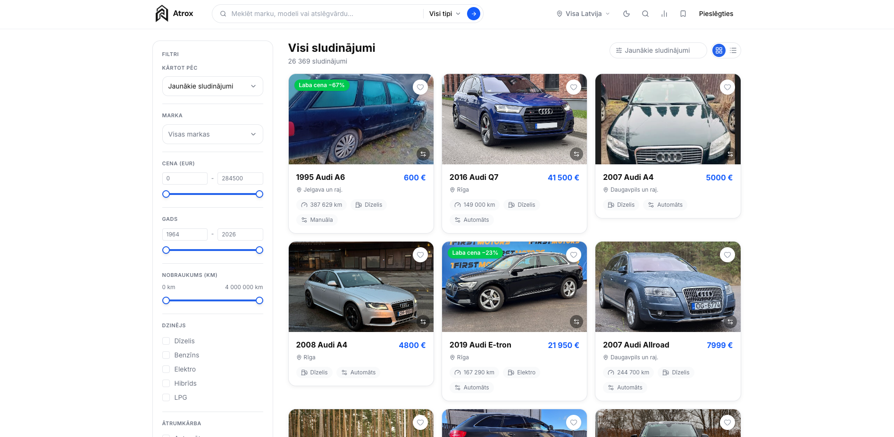
Task: Open the 2019 Audi E-tron listing title
Action: tap(480, 345)
